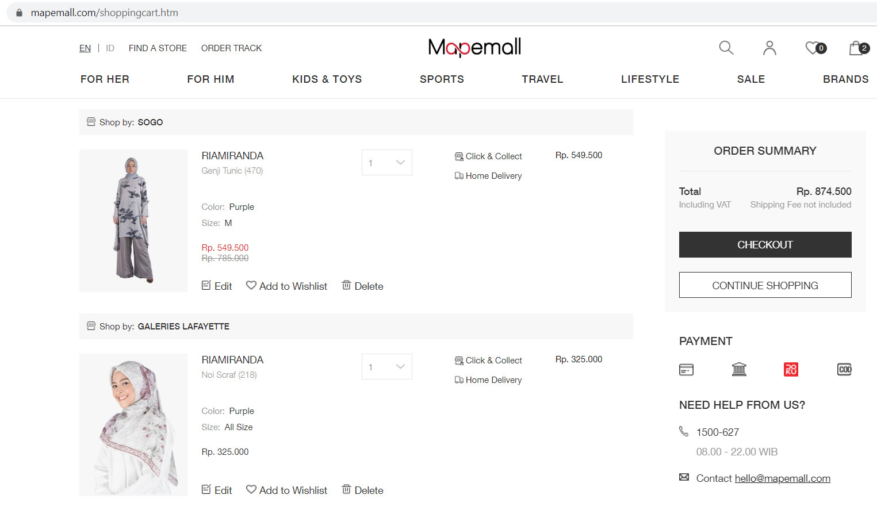Click the Genji Tunic (470) product name
This screenshot has width=877, height=506.
[x=232, y=171]
